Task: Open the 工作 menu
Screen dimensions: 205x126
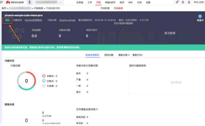Action: coord(90,3)
